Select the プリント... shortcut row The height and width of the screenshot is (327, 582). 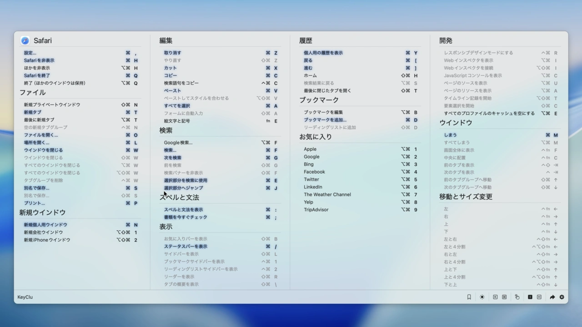coord(81,203)
